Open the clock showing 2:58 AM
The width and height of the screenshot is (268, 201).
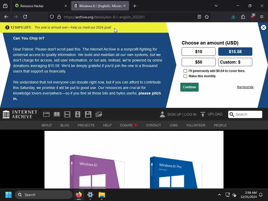[x=249, y=195]
